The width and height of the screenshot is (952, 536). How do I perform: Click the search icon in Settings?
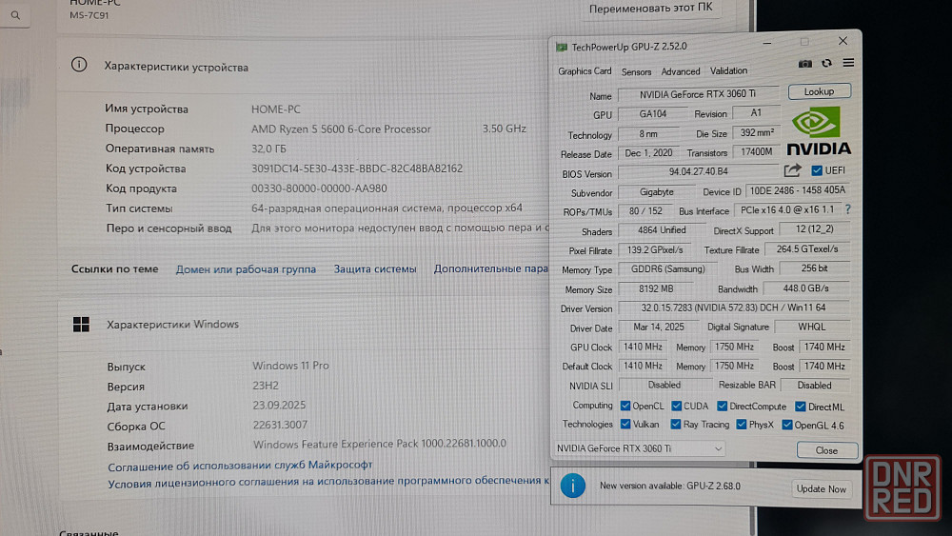click(16, 16)
